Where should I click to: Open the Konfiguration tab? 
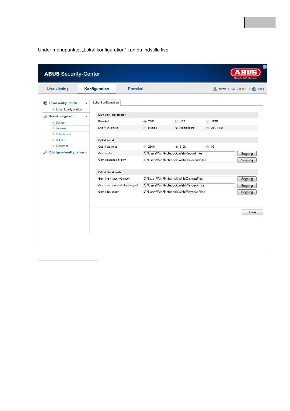point(97,89)
